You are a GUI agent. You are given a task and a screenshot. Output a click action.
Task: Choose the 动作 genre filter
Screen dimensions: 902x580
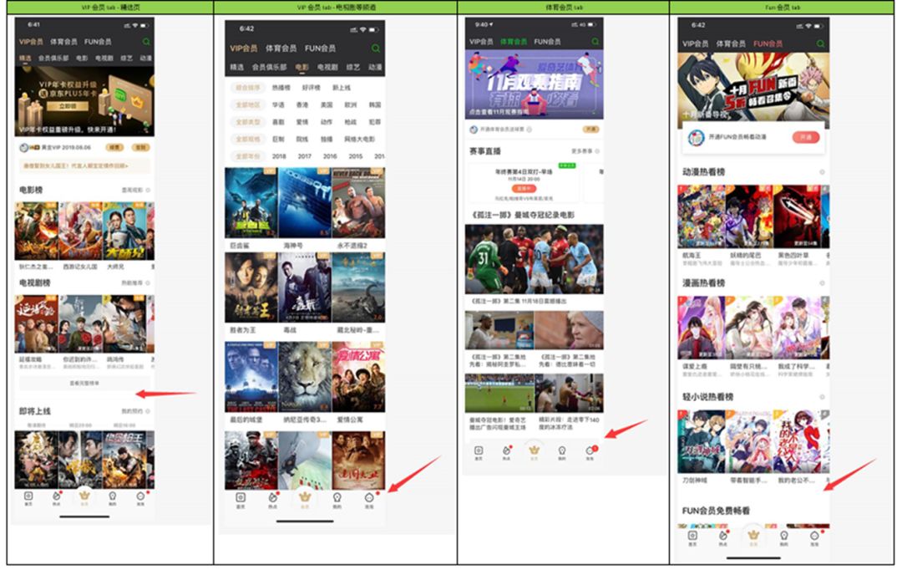(327, 122)
